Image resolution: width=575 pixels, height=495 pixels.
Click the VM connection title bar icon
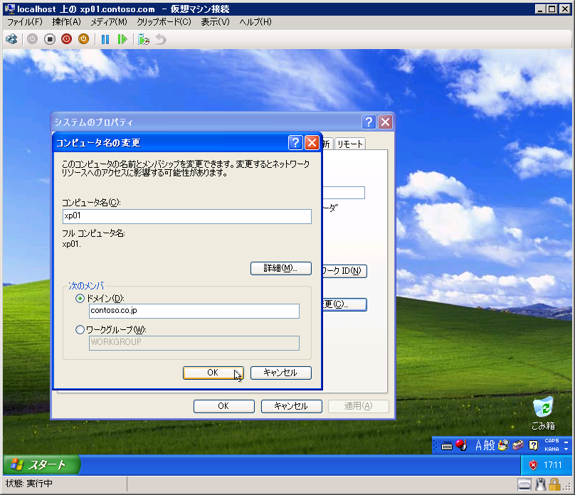10,9
